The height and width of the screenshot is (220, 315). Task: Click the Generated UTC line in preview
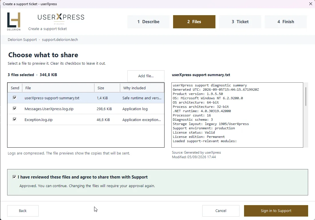[x=216, y=90]
